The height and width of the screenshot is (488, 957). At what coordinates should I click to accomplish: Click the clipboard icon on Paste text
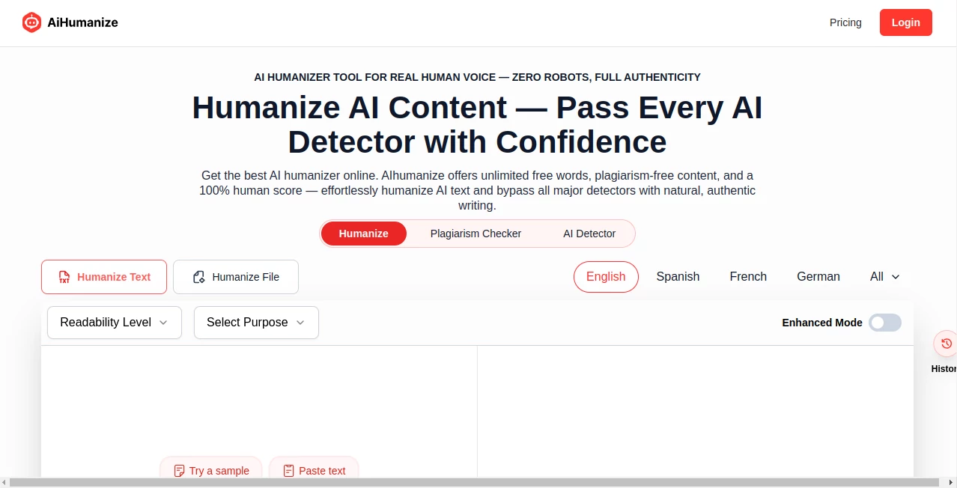288,471
